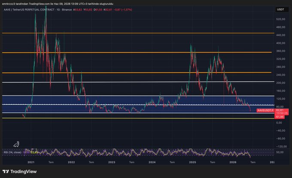Click the close value K62,61
Viewport: 292px width, 178px height.
tap(108, 10)
